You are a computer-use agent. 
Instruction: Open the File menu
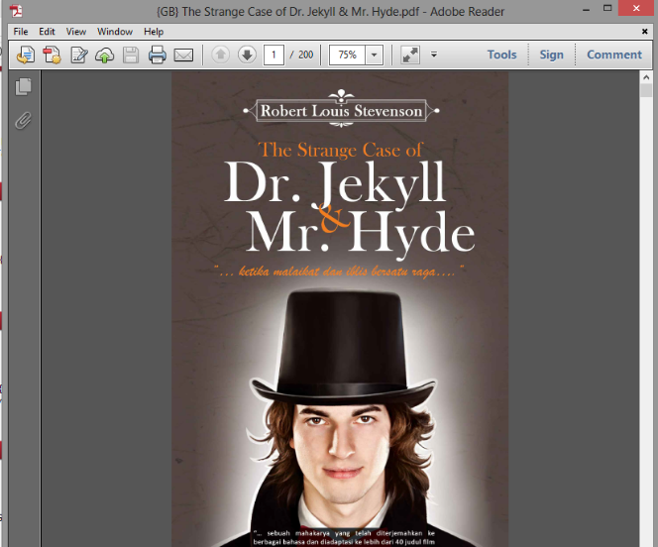[x=21, y=32]
